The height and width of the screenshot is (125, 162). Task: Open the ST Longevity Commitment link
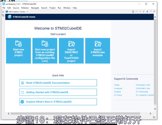145,95
